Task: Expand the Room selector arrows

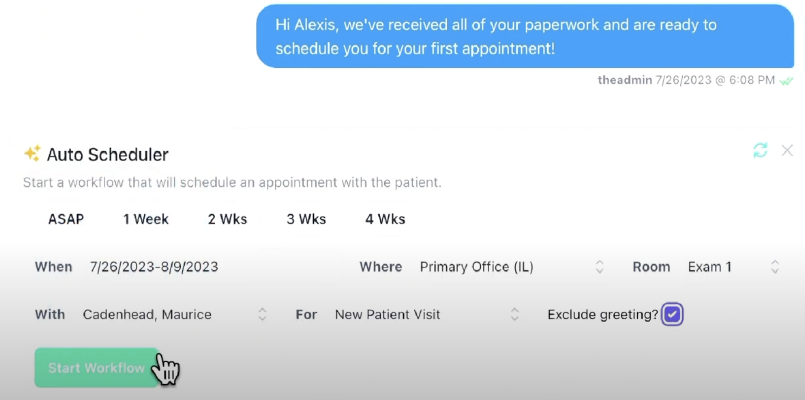Action: (x=775, y=267)
